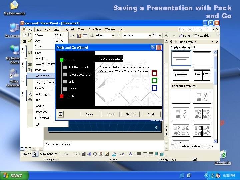Open the 3-D Style options
Viewport: 240px width, 180px height.
pos(162,154)
